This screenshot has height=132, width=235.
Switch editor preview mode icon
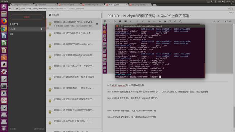pos(214,21)
